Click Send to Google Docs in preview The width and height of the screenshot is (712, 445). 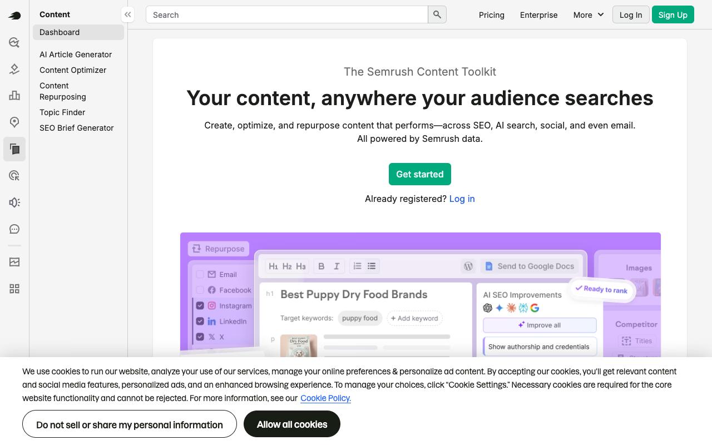(529, 266)
